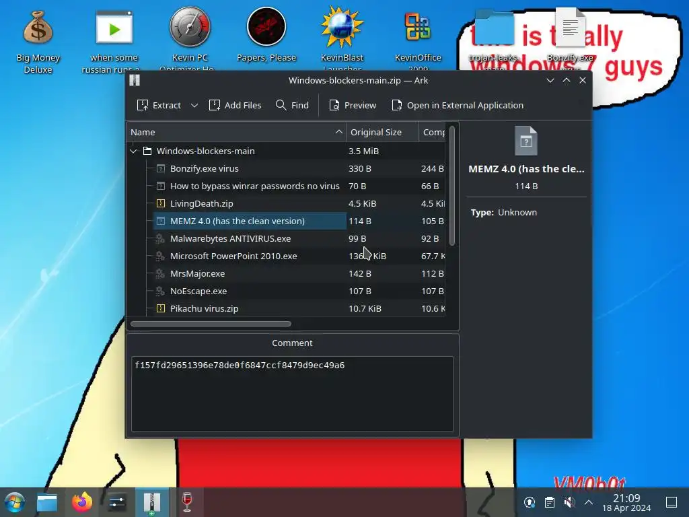689x517 pixels.
Task: Click the Preview toolbar button
Action: pyautogui.click(x=353, y=105)
